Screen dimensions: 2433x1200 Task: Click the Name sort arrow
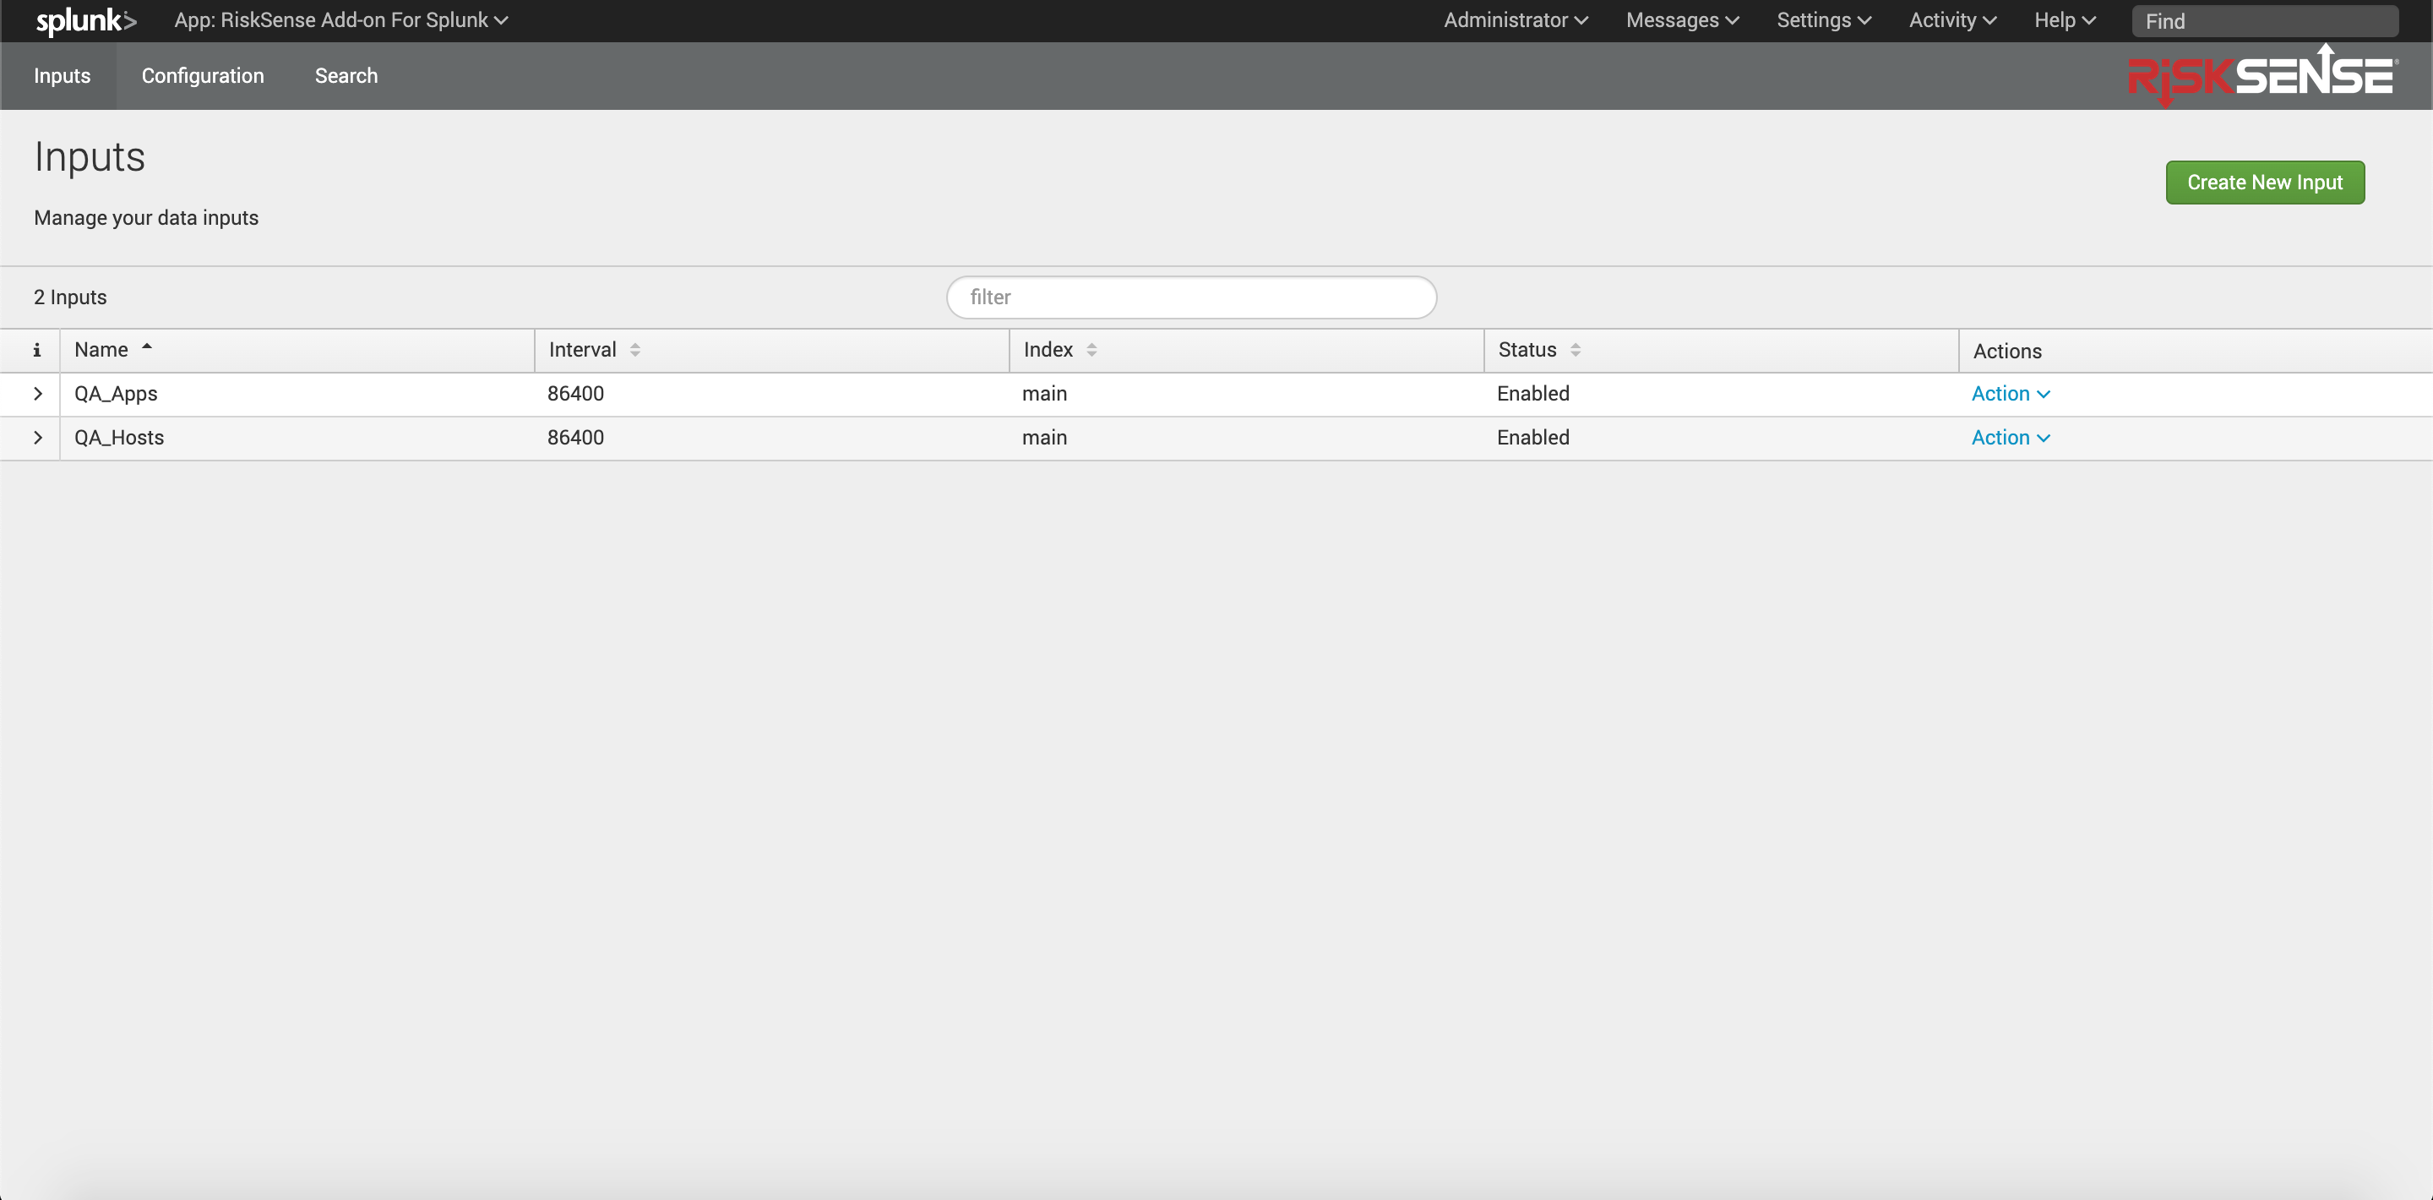point(147,347)
